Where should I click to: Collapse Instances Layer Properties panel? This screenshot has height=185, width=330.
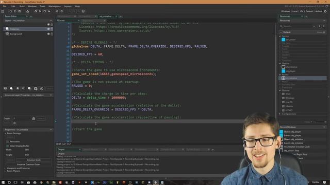51,95
